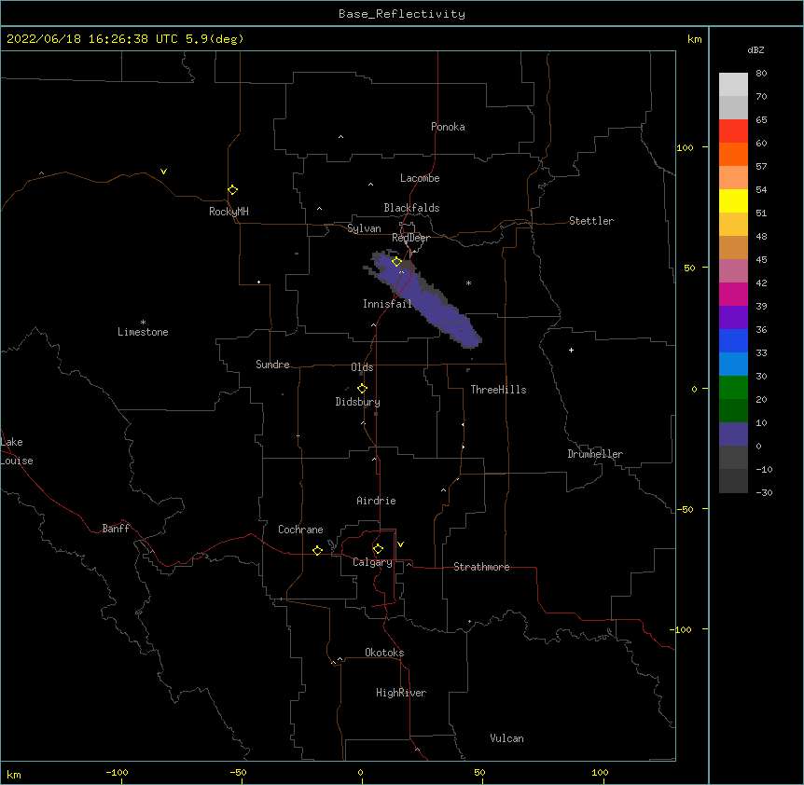Click the Airdrie label
Viewport: 804px width, 785px height.
[x=376, y=501]
